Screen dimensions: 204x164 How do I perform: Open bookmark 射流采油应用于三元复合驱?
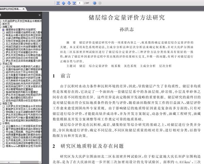coord(24,86)
